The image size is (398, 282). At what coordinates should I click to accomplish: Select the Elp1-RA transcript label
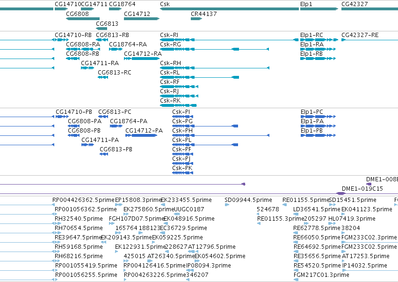(312, 44)
